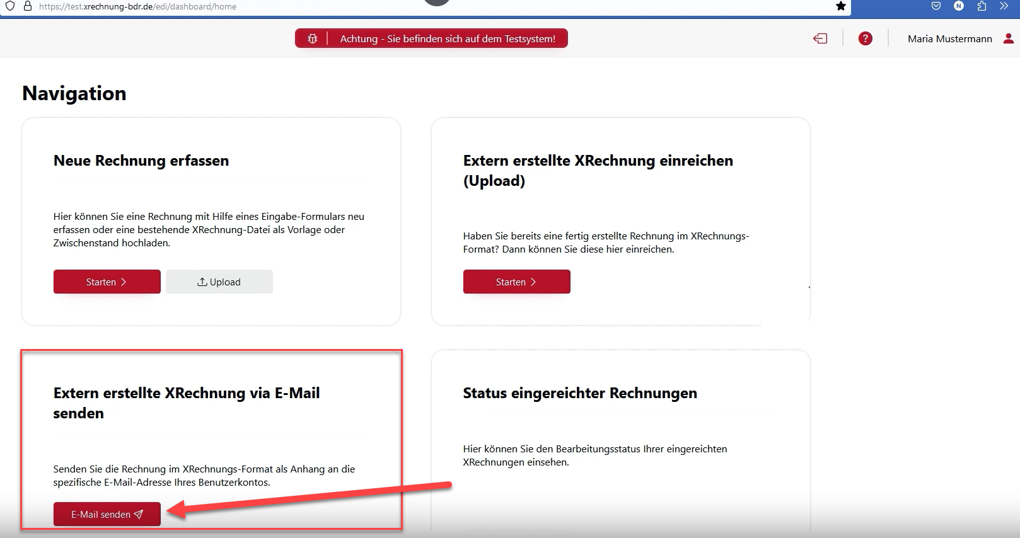Click the description about the Eingabe-Formular

click(x=209, y=229)
